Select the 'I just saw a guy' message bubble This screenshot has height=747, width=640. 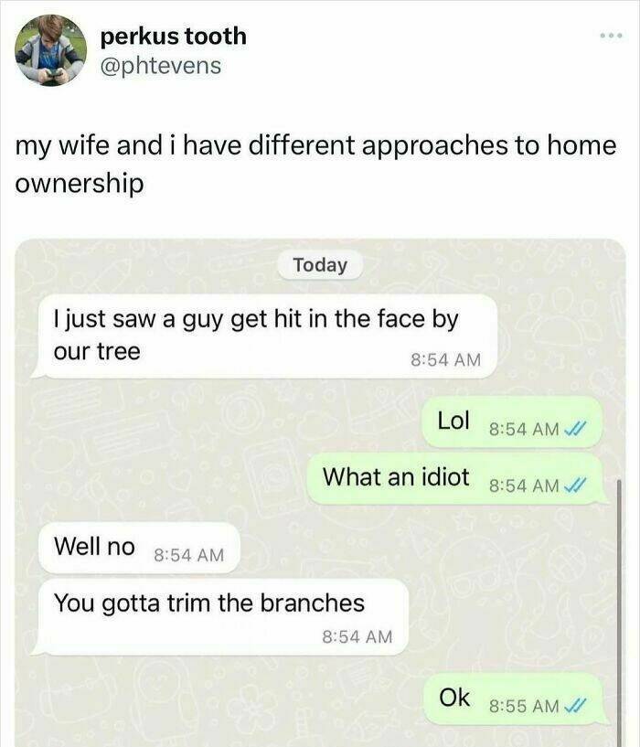[265, 336]
